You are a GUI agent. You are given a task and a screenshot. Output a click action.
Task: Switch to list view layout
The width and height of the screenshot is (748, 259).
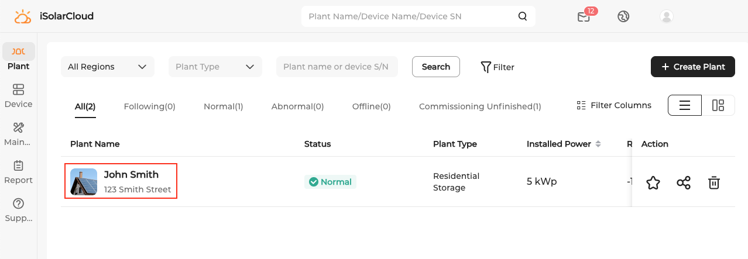click(x=685, y=105)
